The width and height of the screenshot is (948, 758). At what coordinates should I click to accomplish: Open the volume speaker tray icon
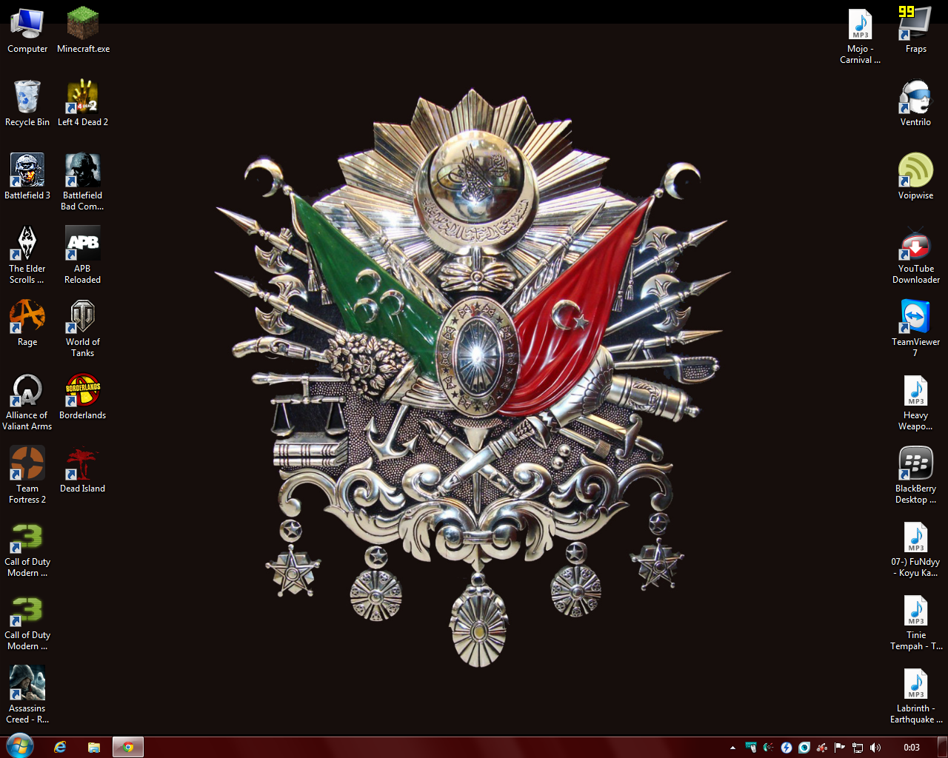875,748
